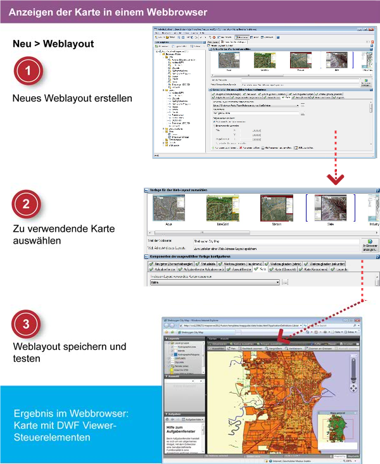
Task: Open the Kartenressource dropdown showing Keine
Action: [x=215, y=282]
